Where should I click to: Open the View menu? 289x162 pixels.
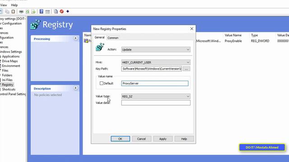[4, 5]
